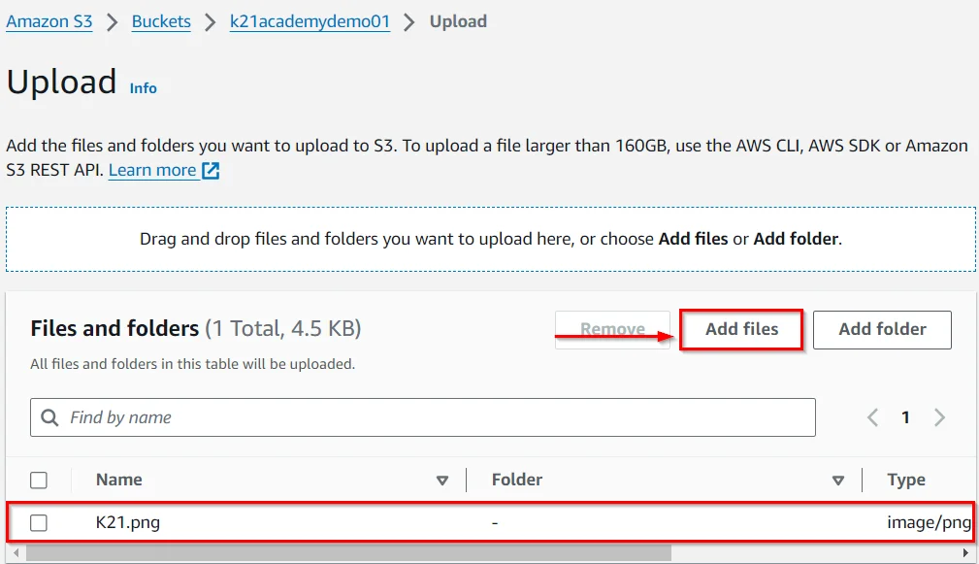979x564 pixels.
Task: Click the external link icon beside Learn more
Action: (x=211, y=171)
